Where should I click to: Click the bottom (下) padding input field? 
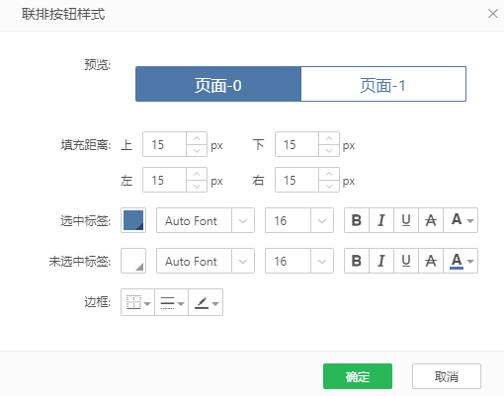point(296,144)
